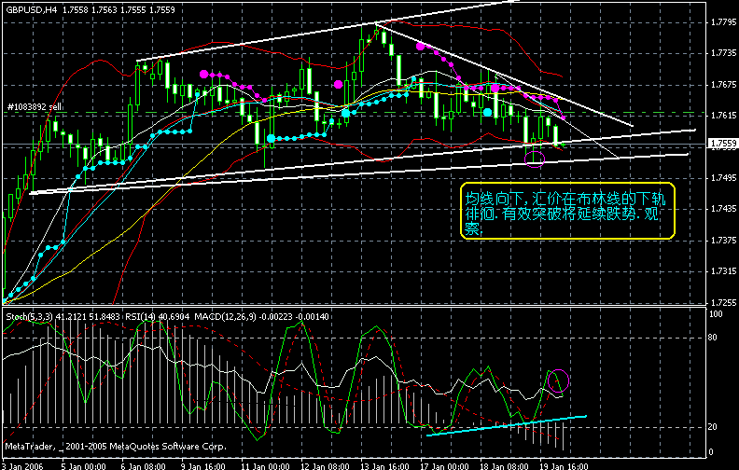The width and height of the screenshot is (739, 470).
Task: Click the current price tag 1.7559
Action: pyautogui.click(x=723, y=144)
